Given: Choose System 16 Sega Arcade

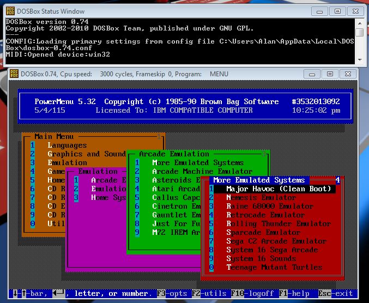Looking at the screenshot, I should tap(272, 250).
